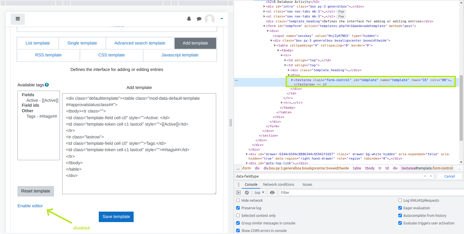The height and width of the screenshot is (234, 464).
Task: Enable Selected context only
Action: (x=238, y=215)
